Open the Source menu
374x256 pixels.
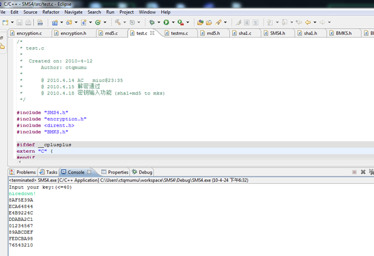click(x=30, y=12)
